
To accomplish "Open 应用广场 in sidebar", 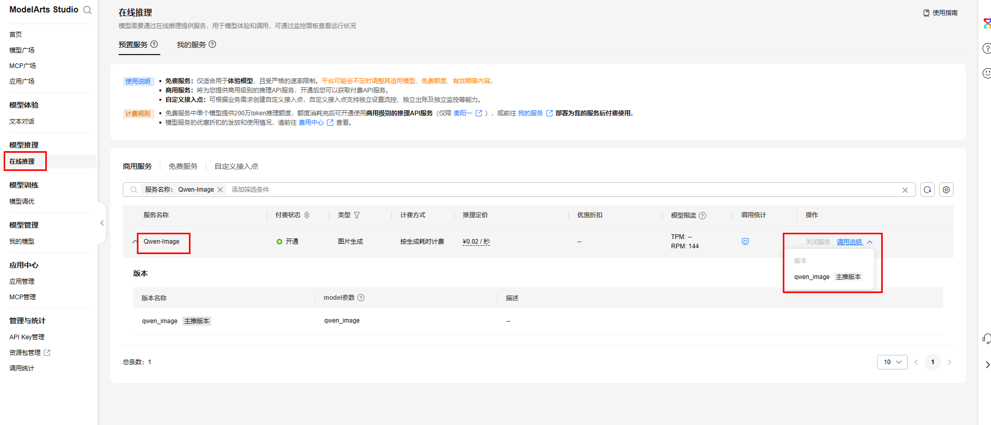I will click(22, 81).
